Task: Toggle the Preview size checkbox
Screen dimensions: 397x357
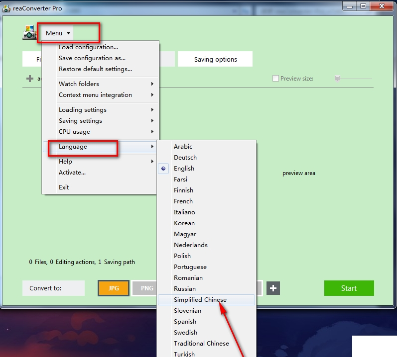Action: 275,79
